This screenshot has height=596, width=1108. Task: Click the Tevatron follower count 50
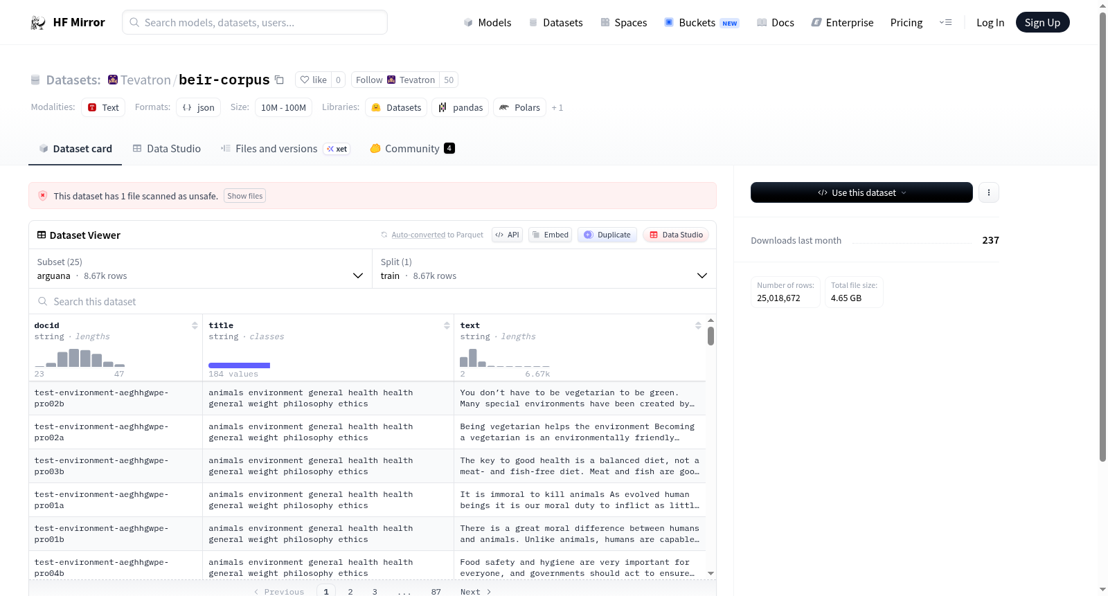[x=449, y=80]
